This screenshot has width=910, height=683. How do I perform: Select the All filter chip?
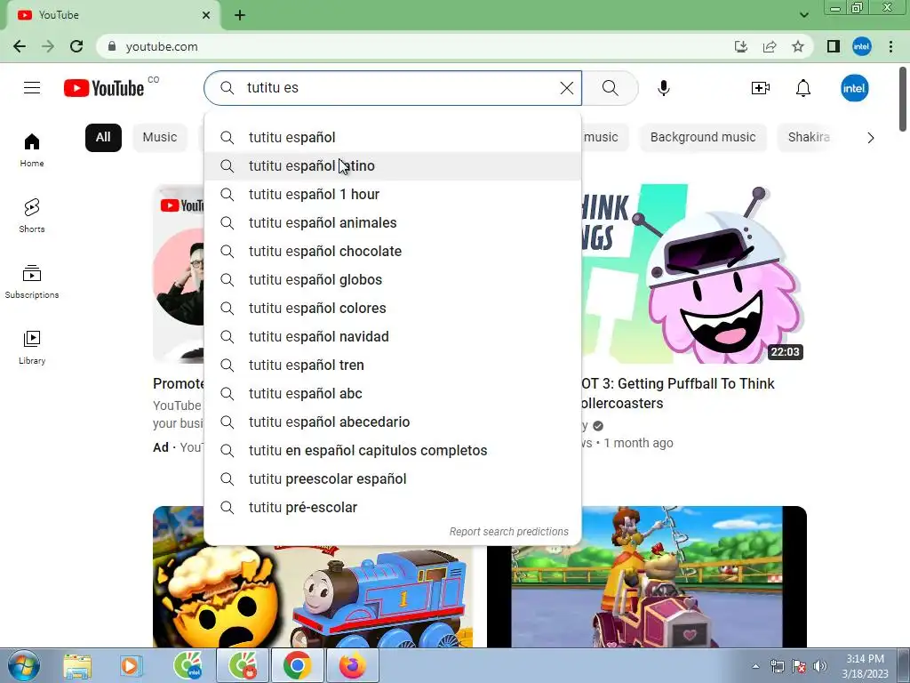click(x=103, y=138)
